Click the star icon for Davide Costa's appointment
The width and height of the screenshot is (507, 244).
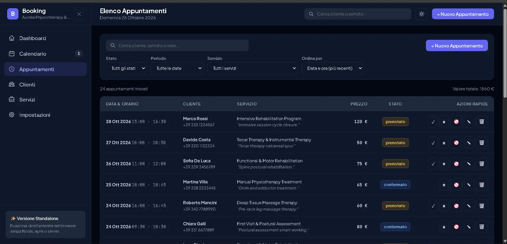coord(444,143)
